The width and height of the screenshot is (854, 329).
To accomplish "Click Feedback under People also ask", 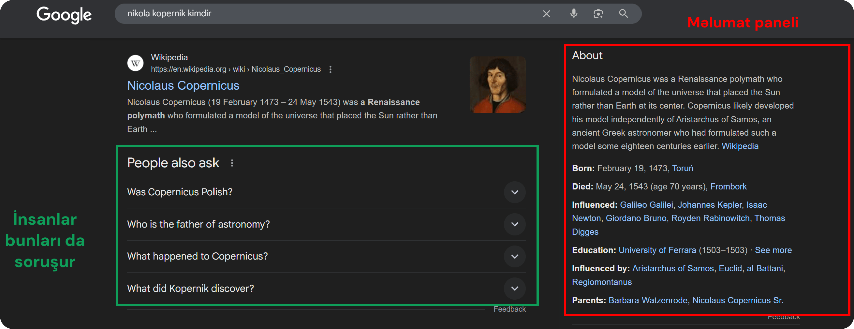I will tap(510, 309).
